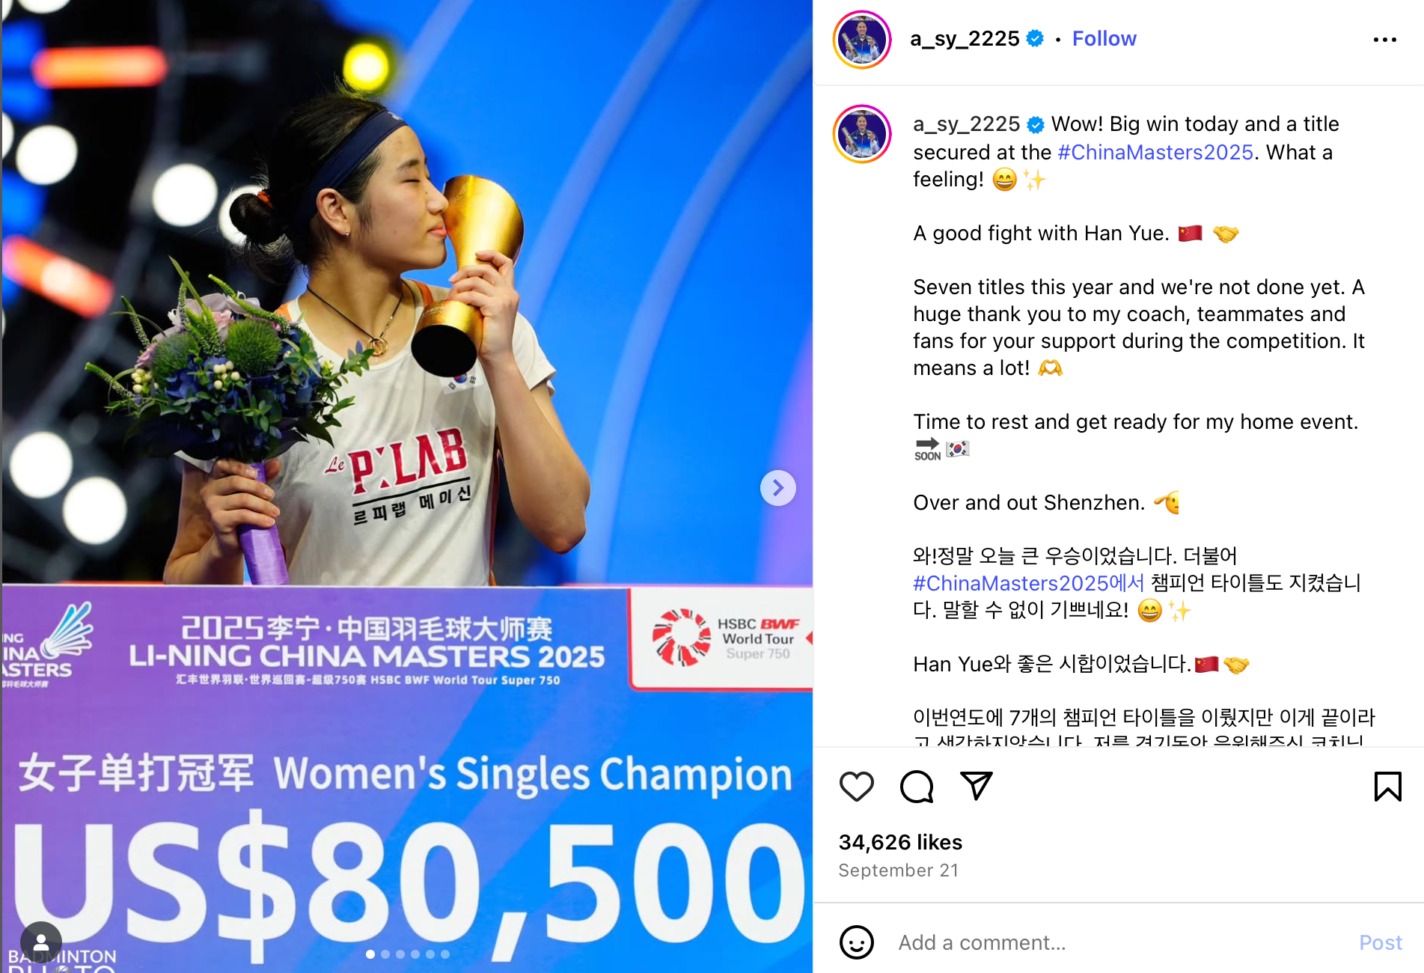Open a_sy_2225 username in caption

tap(966, 123)
